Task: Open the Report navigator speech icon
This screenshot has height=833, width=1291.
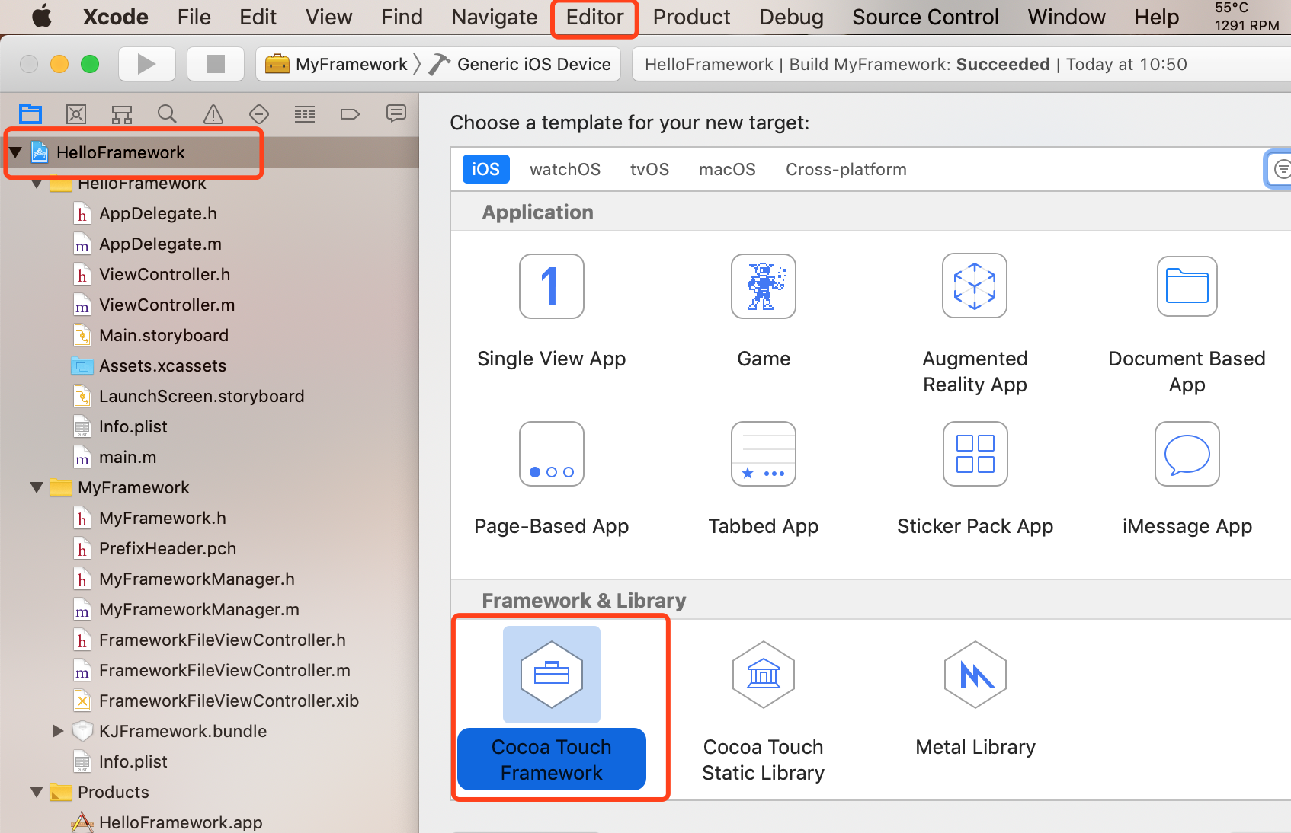Action: [x=396, y=114]
